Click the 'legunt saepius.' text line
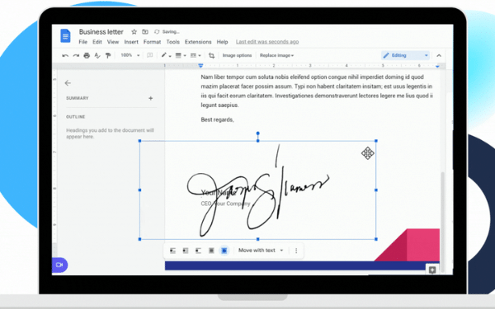 pos(219,105)
